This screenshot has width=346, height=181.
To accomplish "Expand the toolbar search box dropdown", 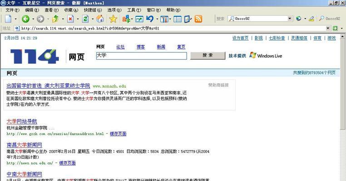I will pyautogui.click(x=290, y=19).
